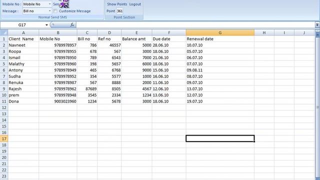
Task: Select row 1 header
Action: coord(4,39)
